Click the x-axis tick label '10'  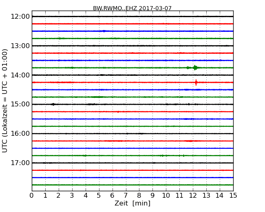pos(166,196)
